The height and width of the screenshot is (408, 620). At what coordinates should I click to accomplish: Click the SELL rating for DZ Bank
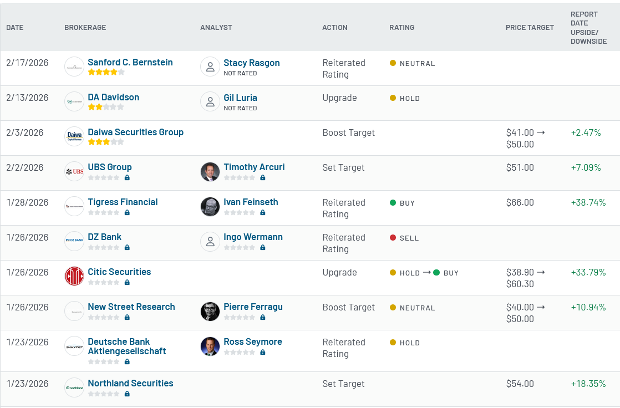click(x=404, y=238)
